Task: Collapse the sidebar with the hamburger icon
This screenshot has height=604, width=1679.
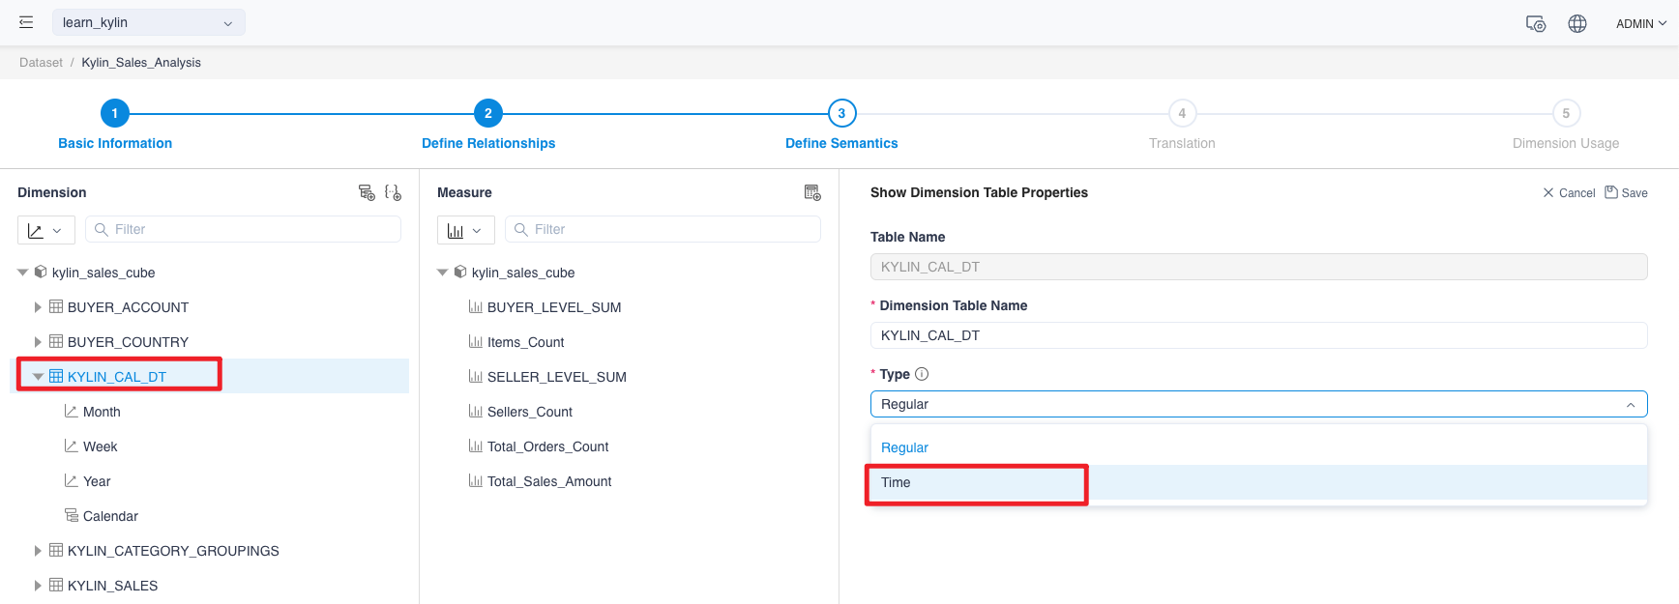Action: point(26,22)
